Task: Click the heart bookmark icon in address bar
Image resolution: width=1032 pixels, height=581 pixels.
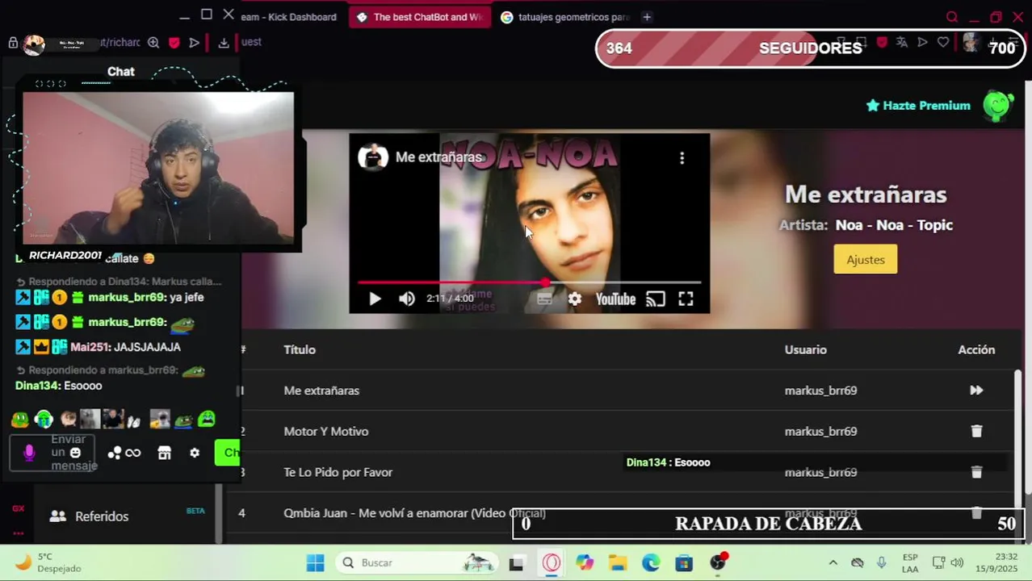Action: pos(943,42)
